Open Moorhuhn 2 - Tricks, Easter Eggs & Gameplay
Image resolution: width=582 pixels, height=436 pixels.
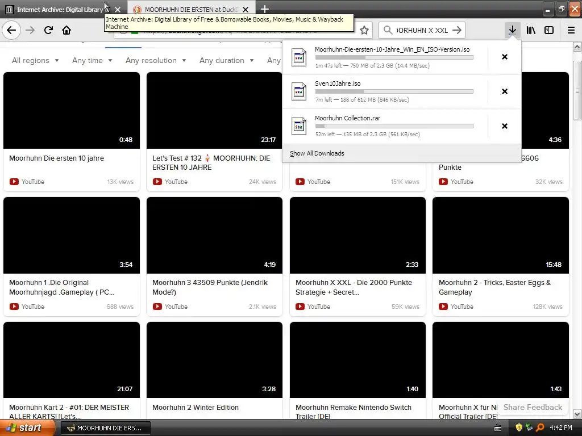tap(495, 287)
